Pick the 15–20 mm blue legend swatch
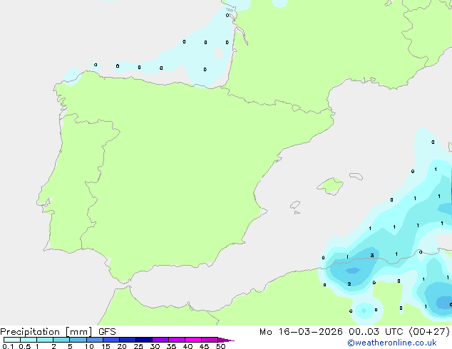452x349 pixels. tap(111, 340)
